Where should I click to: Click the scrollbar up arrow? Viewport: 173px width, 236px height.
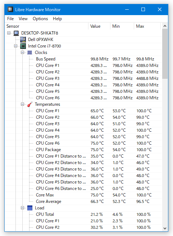point(165,26)
